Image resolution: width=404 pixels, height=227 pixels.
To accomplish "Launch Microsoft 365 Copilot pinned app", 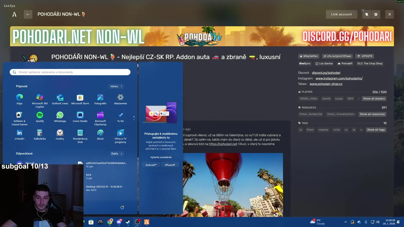I will point(40,101).
